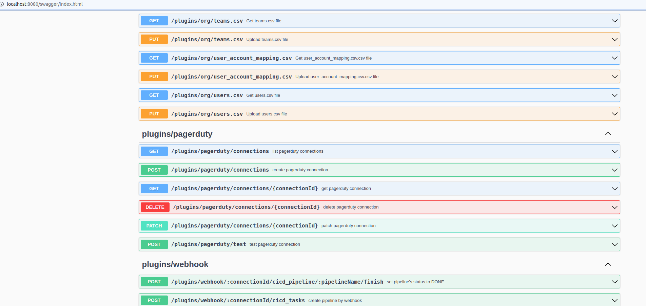
Task: Click /plugins/webhook/:connectionId/cicd_tasks path link
Action: pyautogui.click(x=238, y=300)
